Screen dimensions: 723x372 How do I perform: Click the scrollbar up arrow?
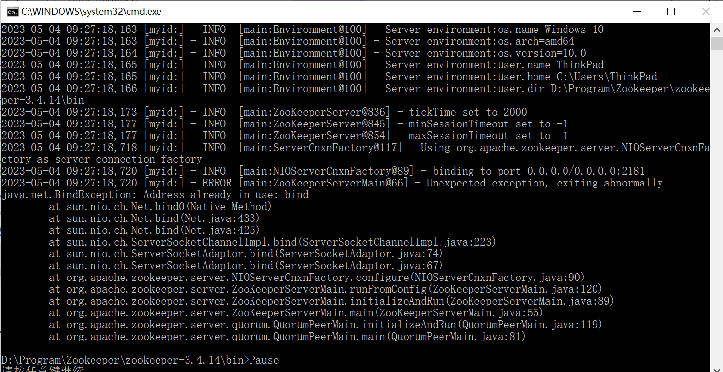(717, 29)
